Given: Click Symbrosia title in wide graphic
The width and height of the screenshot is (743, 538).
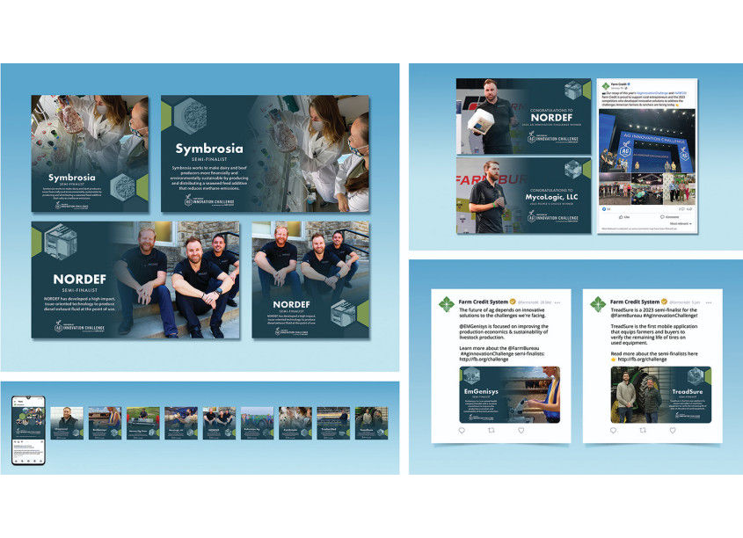Looking at the screenshot, I should (209, 149).
